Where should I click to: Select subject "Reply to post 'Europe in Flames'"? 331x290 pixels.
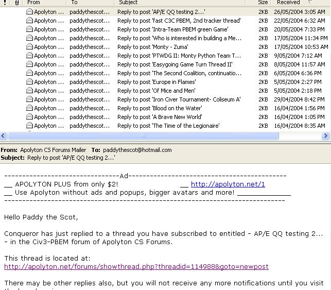(x=156, y=82)
